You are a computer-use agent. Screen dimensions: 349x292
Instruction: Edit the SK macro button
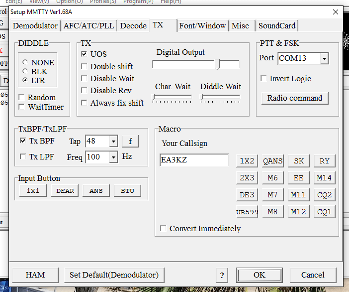(x=298, y=161)
